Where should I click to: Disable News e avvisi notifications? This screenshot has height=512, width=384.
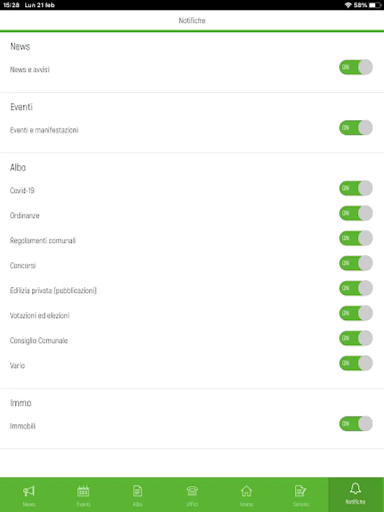tap(356, 67)
